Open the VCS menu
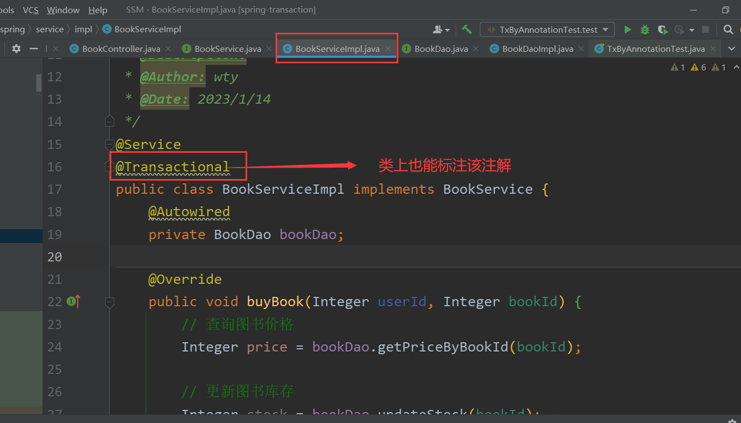This screenshot has width=741, height=423. [31, 10]
